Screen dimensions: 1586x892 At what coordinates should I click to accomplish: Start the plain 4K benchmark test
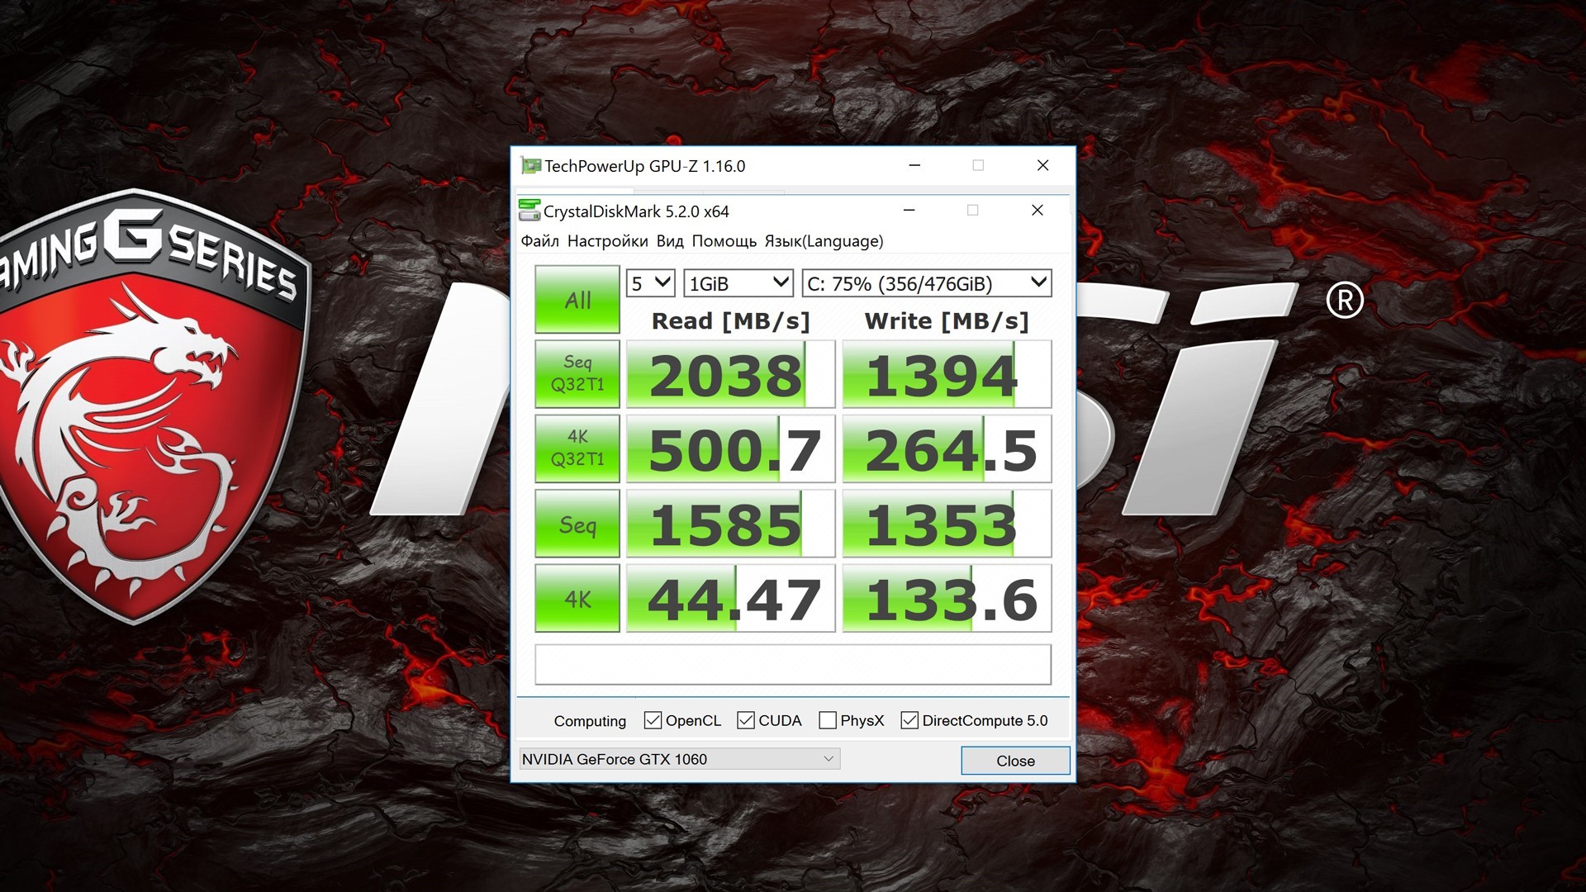[x=577, y=599]
